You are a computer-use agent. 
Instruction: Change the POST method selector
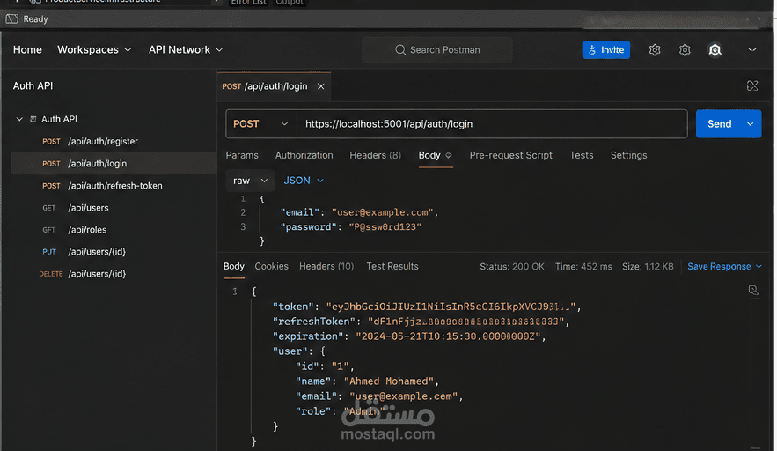(x=260, y=123)
